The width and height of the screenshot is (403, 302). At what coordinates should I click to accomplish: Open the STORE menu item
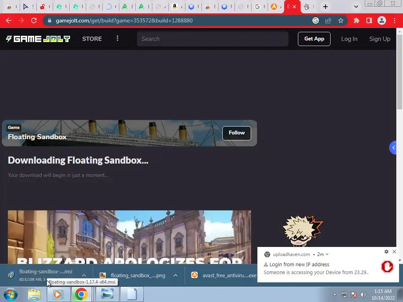pyautogui.click(x=92, y=39)
